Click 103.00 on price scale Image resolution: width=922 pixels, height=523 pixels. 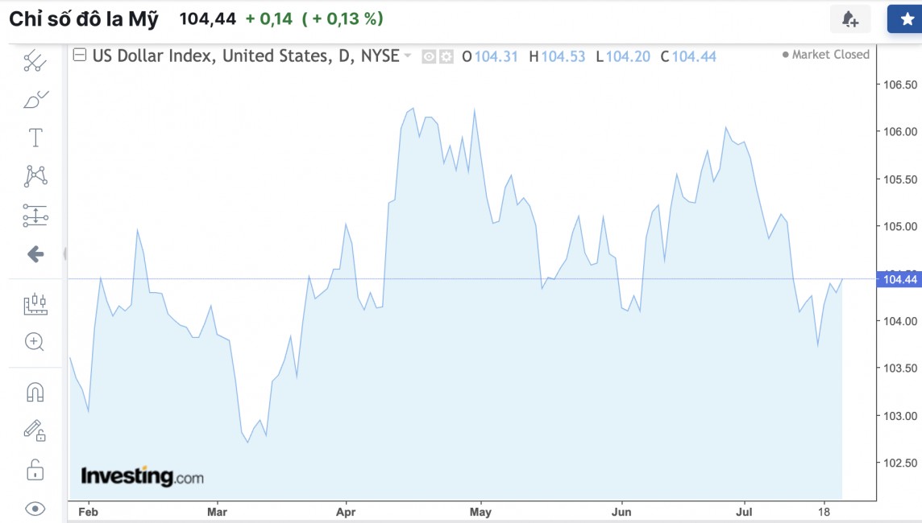click(x=899, y=415)
